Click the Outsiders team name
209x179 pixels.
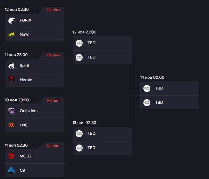tap(28, 111)
